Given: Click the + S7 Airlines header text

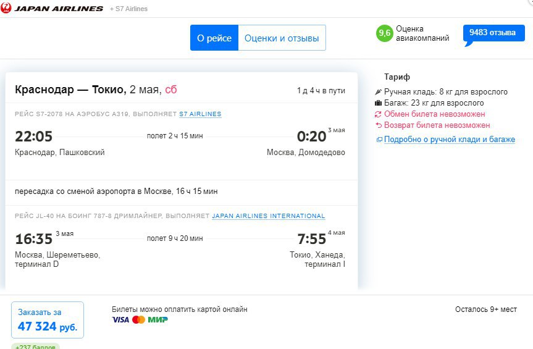Looking at the screenshot, I should (129, 9).
